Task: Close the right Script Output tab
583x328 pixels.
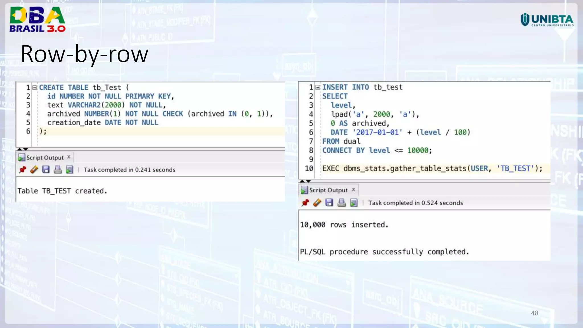Action: 353,189
